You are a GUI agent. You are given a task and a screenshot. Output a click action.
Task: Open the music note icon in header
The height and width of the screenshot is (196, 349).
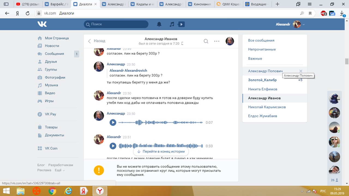pyautogui.click(x=172, y=24)
